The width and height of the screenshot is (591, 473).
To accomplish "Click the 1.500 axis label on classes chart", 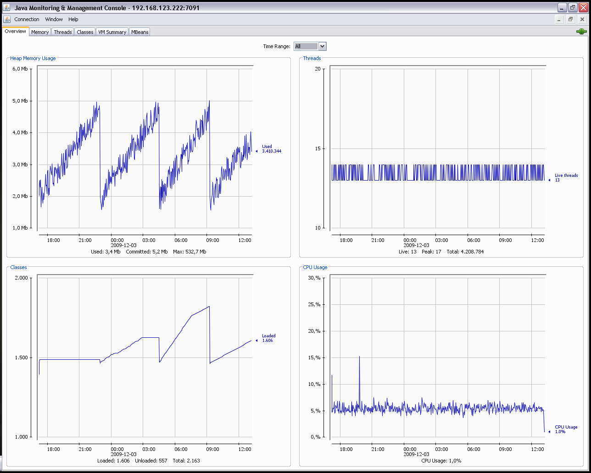I will tap(21, 357).
